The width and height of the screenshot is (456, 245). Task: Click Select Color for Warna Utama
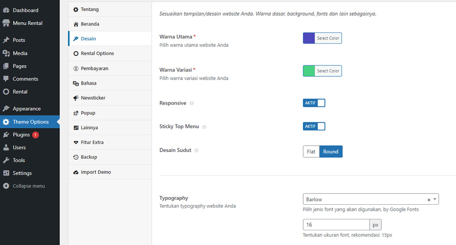click(328, 38)
